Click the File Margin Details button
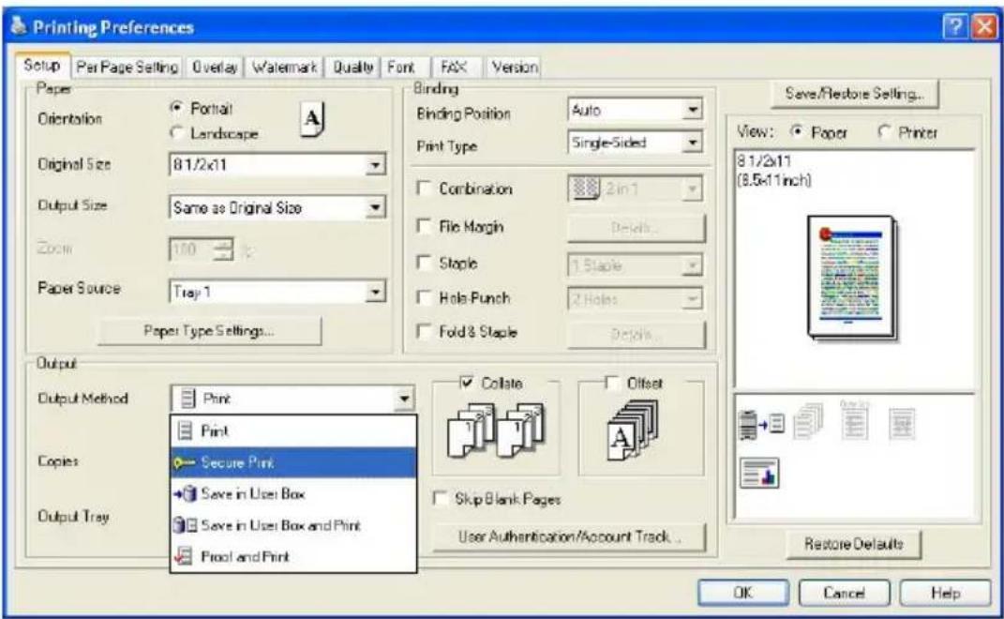1004x619 pixels. point(637,228)
